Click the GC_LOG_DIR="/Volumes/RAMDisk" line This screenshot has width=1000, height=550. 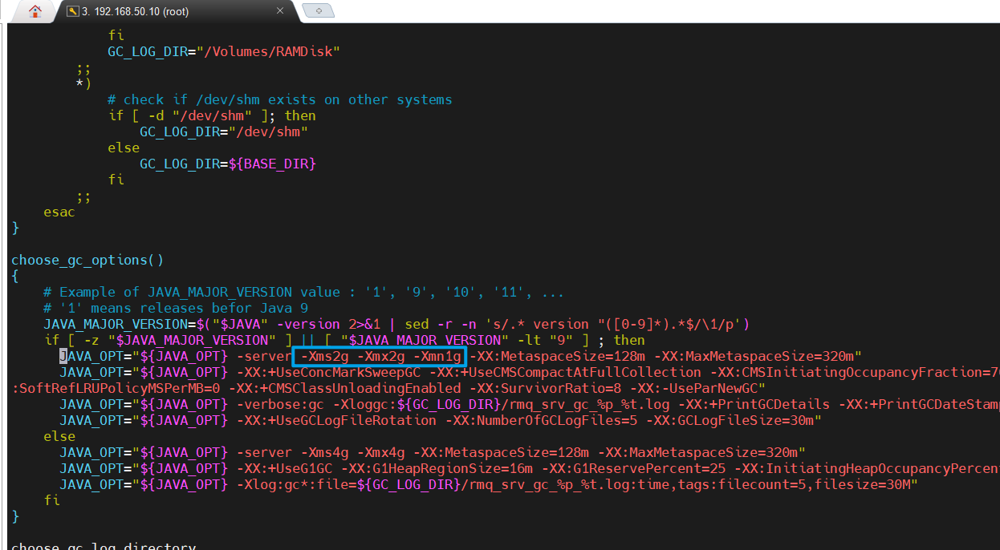coord(224,51)
